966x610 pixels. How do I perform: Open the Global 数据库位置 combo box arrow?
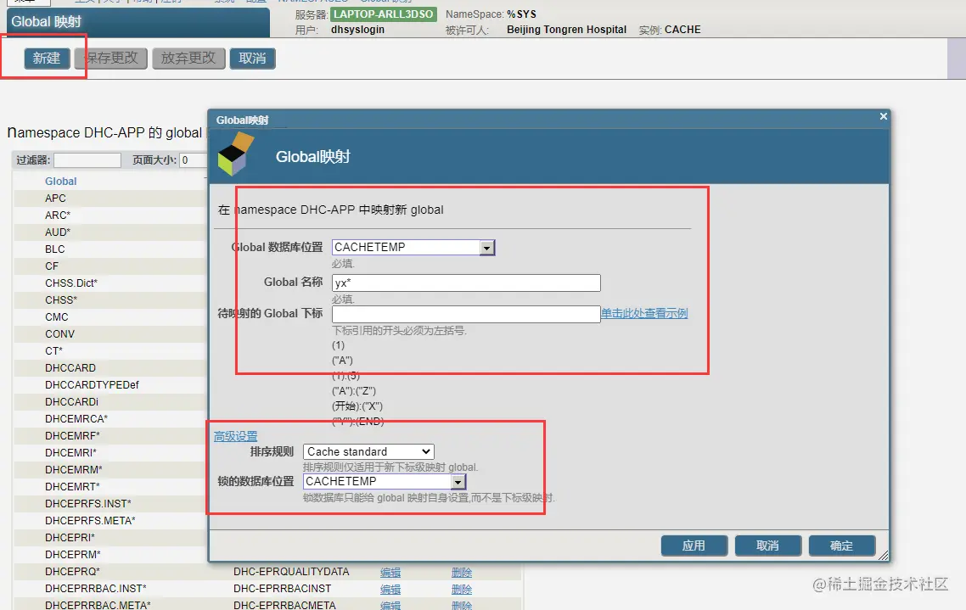(x=486, y=248)
